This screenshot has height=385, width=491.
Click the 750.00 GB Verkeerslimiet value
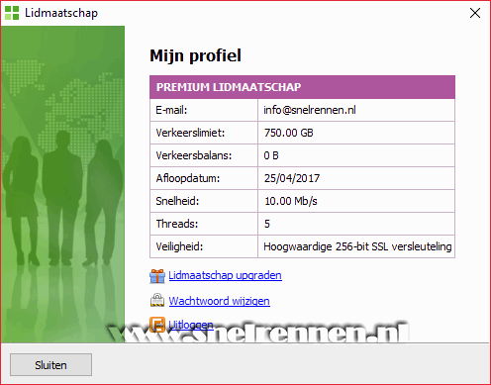(288, 133)
